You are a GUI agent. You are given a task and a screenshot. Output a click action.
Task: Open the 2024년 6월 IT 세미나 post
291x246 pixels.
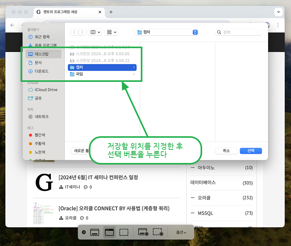coord(98,177)
